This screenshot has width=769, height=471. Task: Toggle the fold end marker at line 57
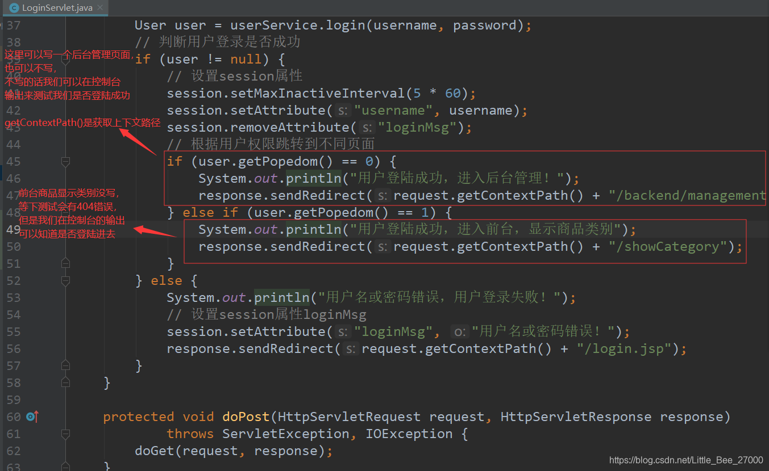click(x=65, y=365)
